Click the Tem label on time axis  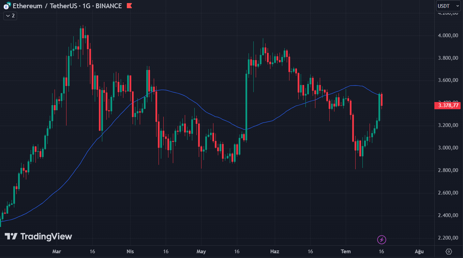tap(346, 252)
